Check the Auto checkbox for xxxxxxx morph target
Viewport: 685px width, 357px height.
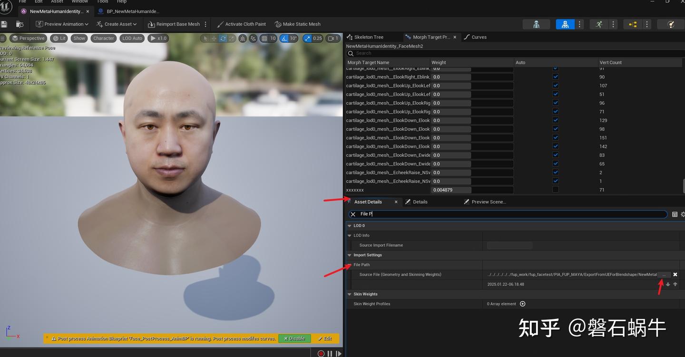click(x=555, y=190)
